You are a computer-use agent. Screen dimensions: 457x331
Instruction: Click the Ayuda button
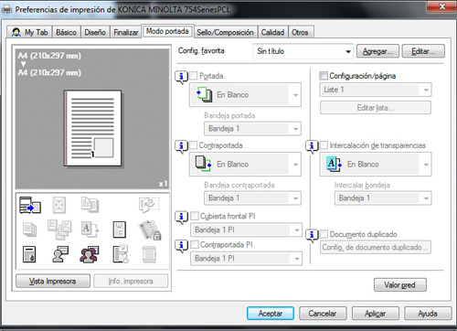tap(428, 314)
